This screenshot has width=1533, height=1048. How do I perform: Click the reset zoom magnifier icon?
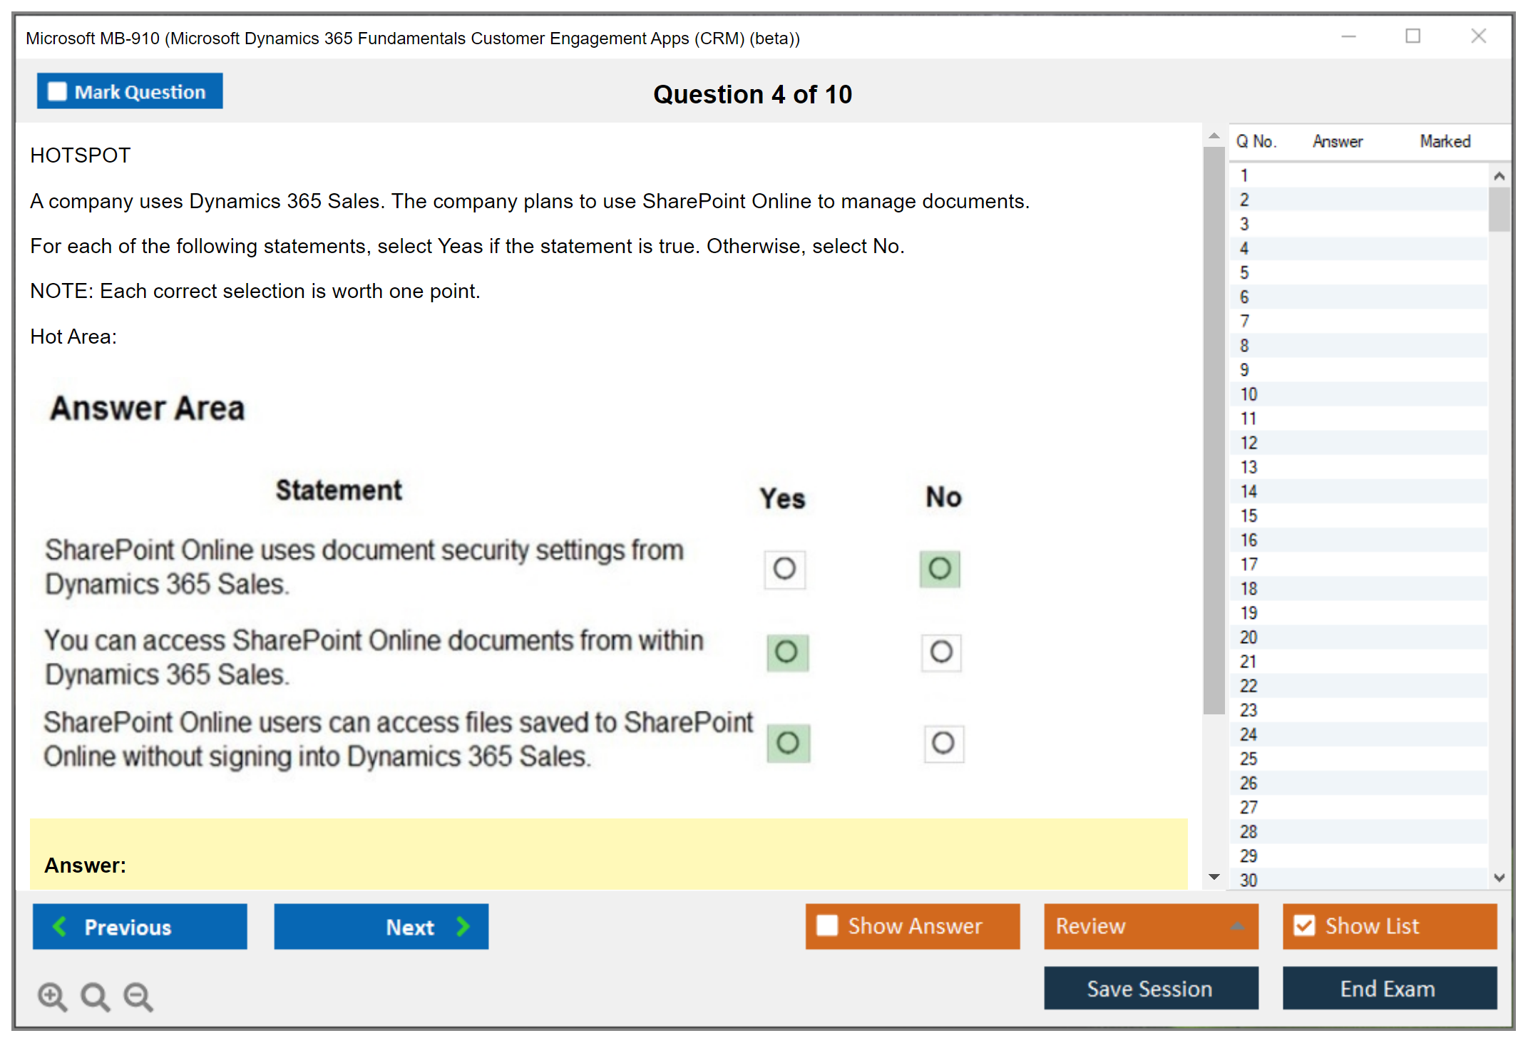pyautogui.click(x=95, y=997)
